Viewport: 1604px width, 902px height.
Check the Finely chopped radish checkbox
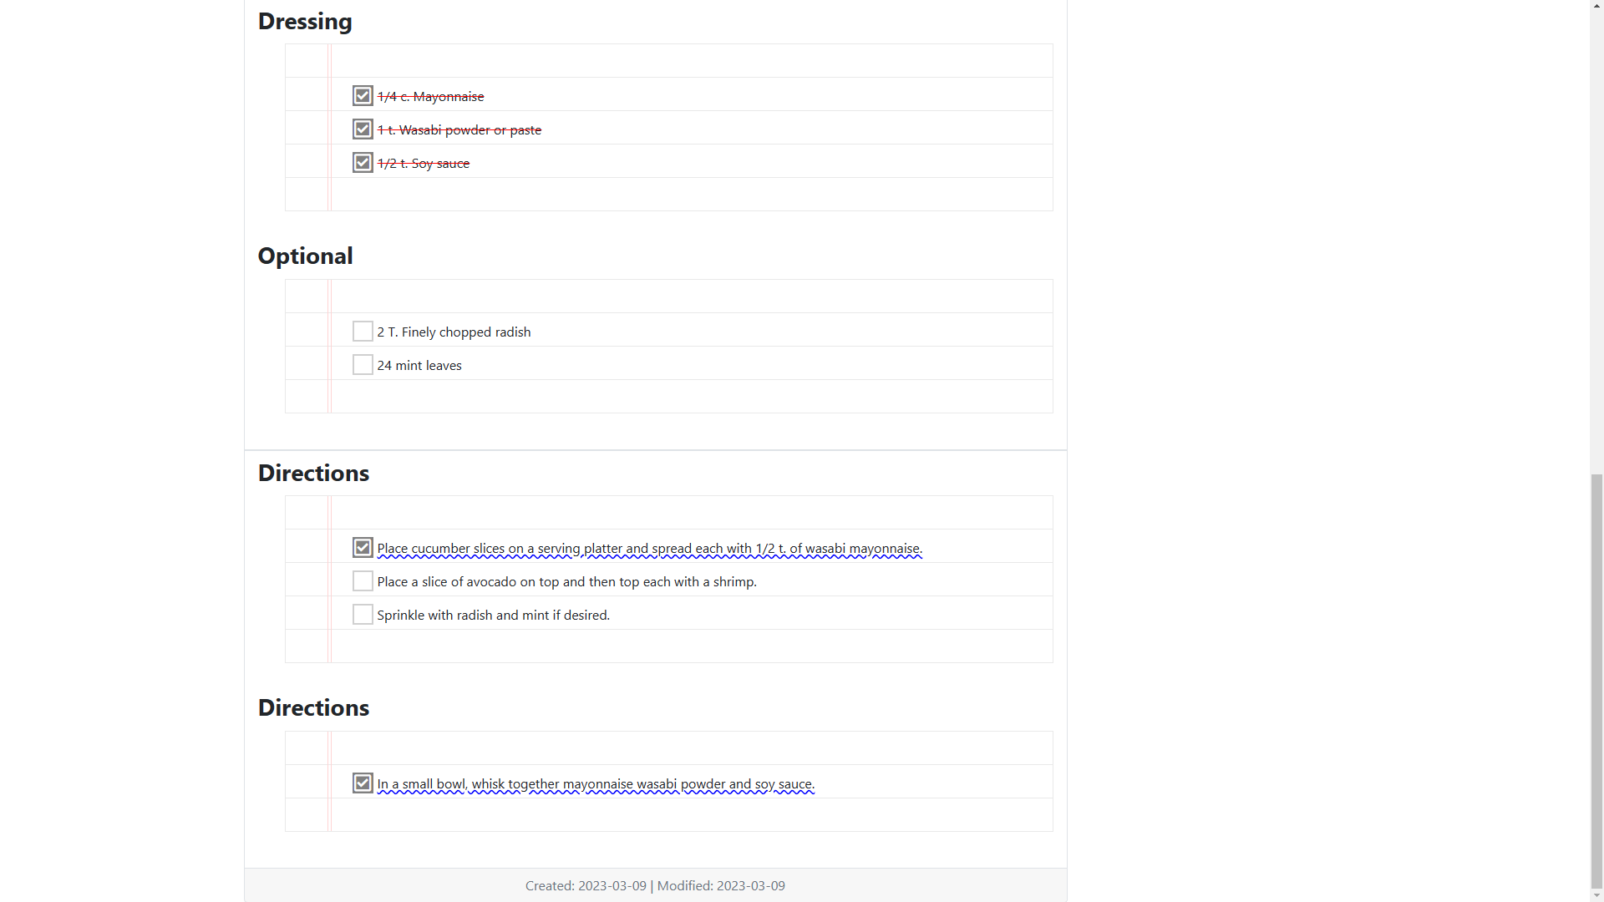363,332
